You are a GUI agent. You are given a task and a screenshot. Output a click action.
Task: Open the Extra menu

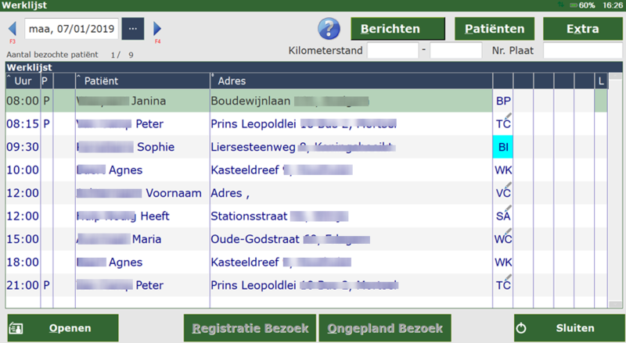583,29
